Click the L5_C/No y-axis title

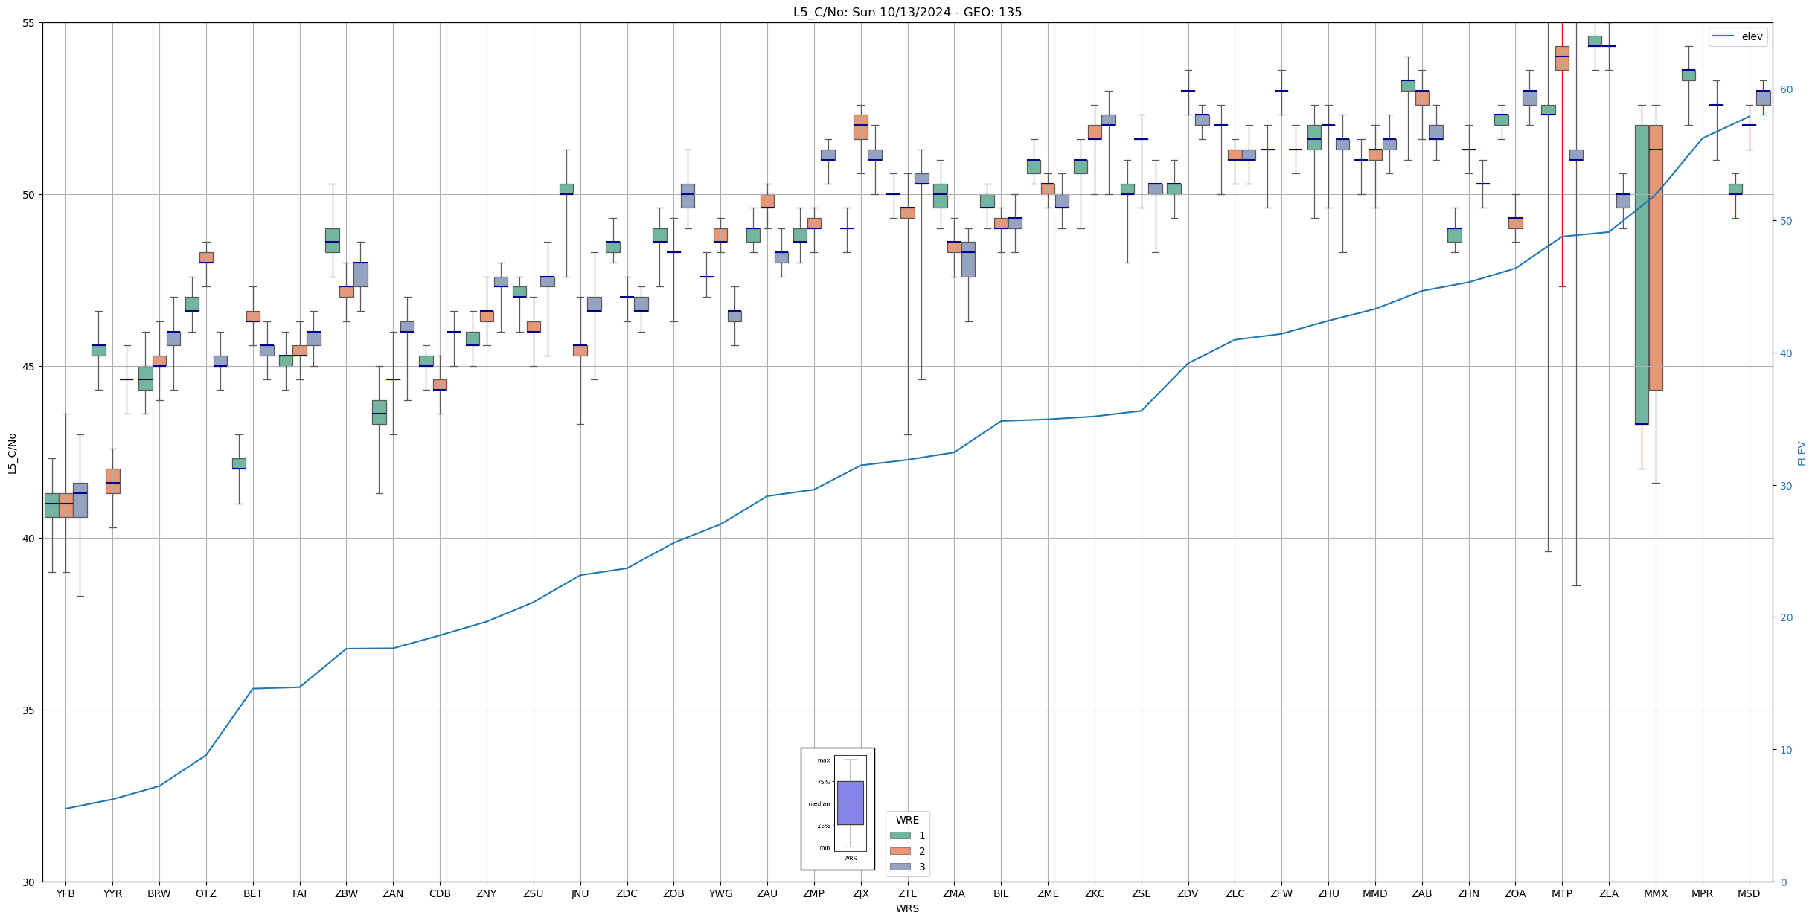[12, 452]
